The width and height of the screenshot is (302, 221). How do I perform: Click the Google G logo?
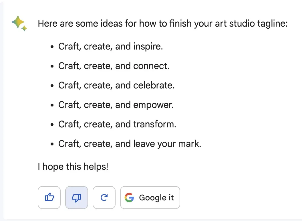point(130,198)
